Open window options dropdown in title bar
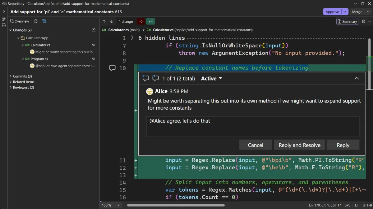This screenshot has width=373, height=209. (x=356, y=4)
